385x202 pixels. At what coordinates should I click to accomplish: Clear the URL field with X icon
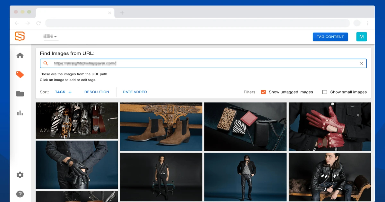(x=361, y=63)
